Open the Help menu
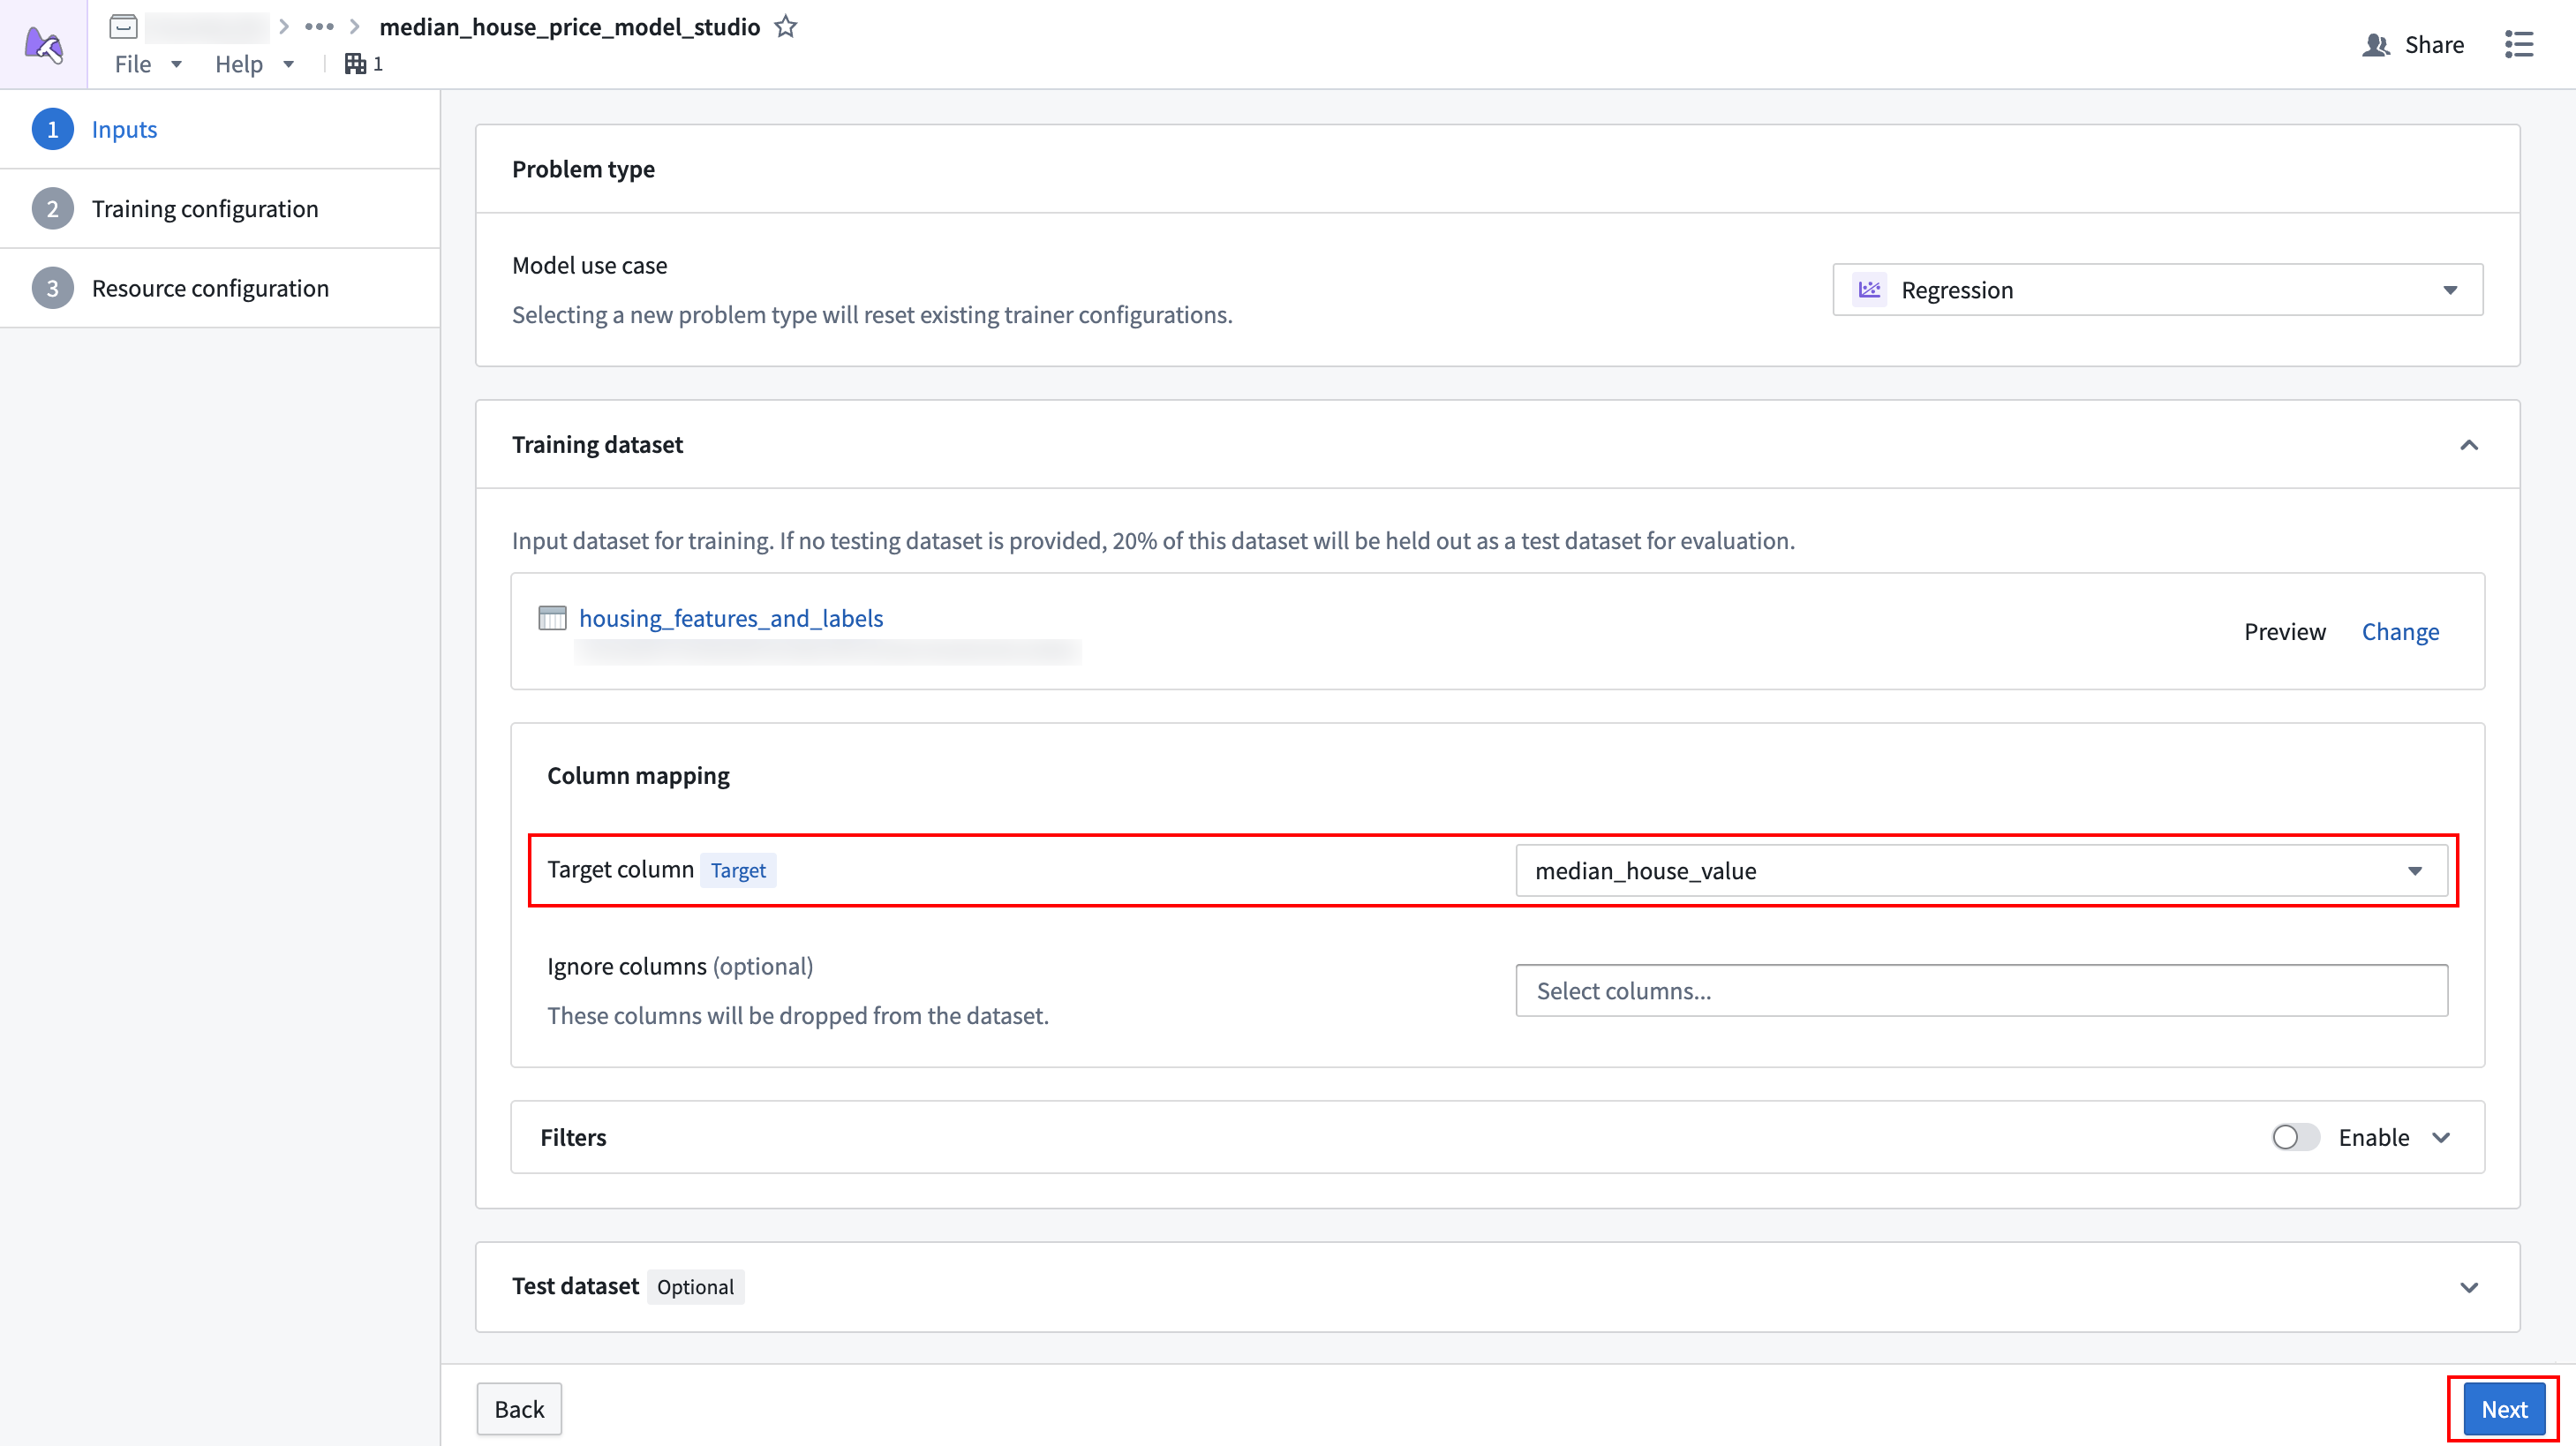Image resolution: width=2576 pixels, height=1446 pixels. 253,64
